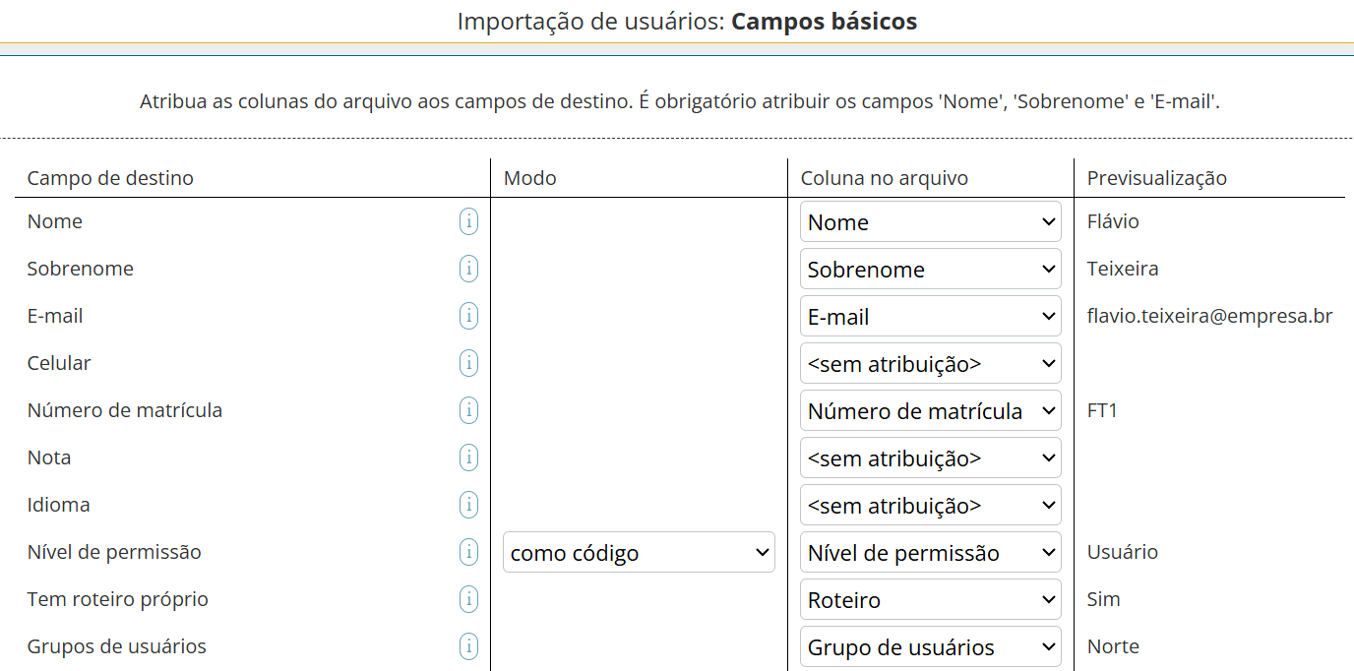The width and height of the screenshot is (1354, 671).
Task: View info for Número de matrícula
Action: (469, 410)
